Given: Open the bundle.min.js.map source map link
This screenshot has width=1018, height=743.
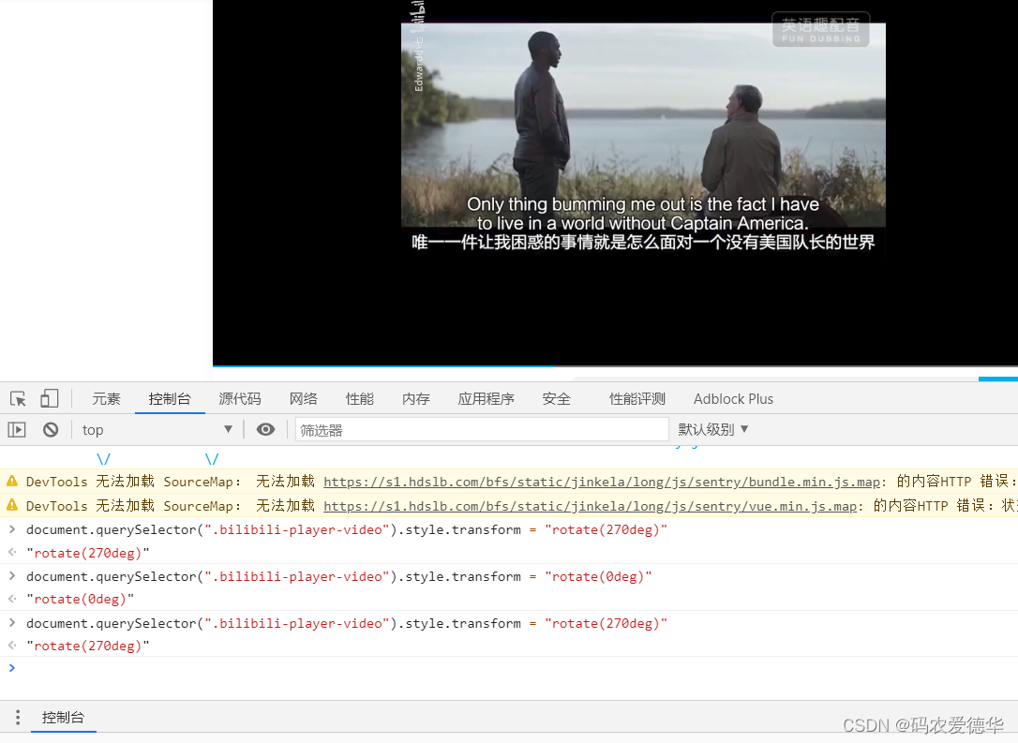Looking at the screenshot, I should coord(602,482).
